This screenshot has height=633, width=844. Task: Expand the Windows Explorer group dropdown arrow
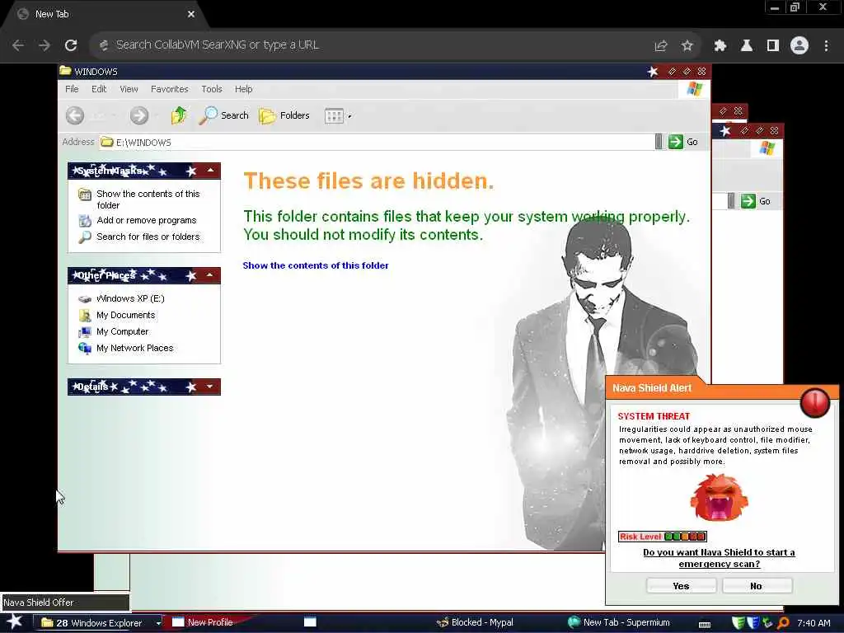click(158, 623)
